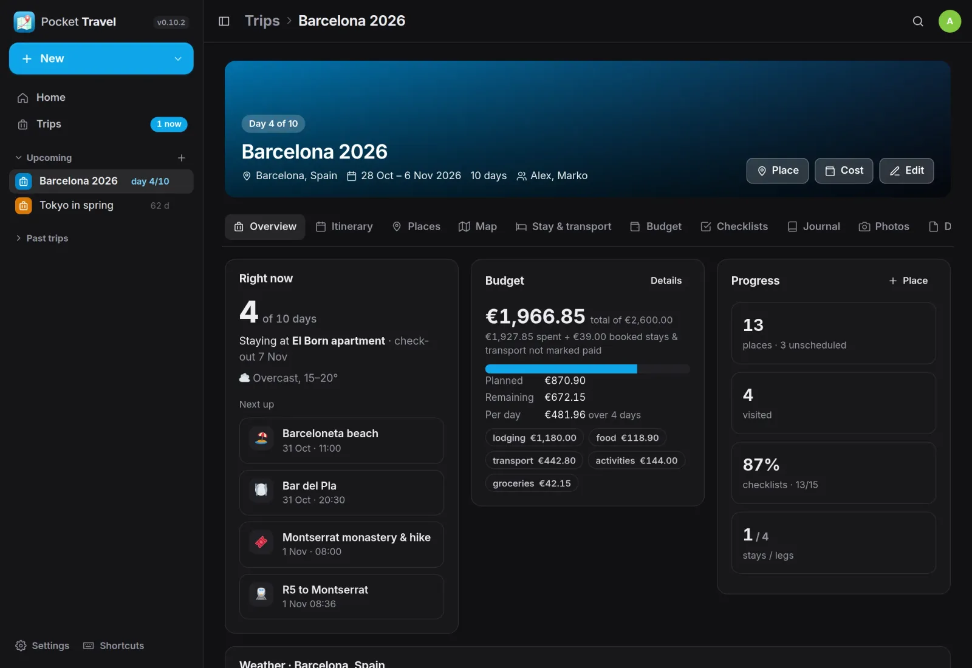
Task: Go to Home in the sidebar
Action: [101, 98]
